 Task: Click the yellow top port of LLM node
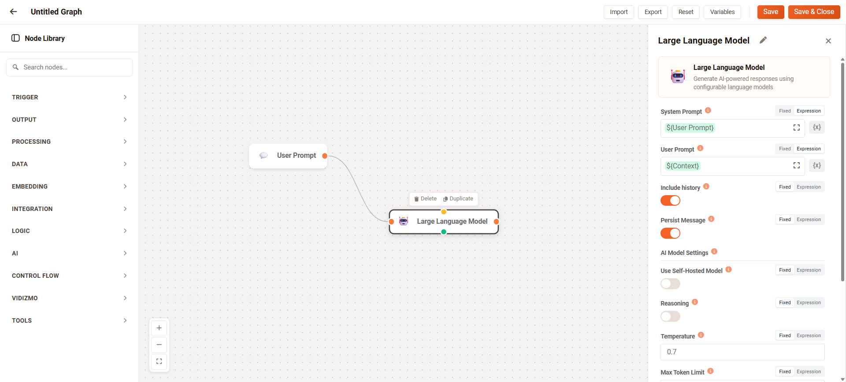444,212
